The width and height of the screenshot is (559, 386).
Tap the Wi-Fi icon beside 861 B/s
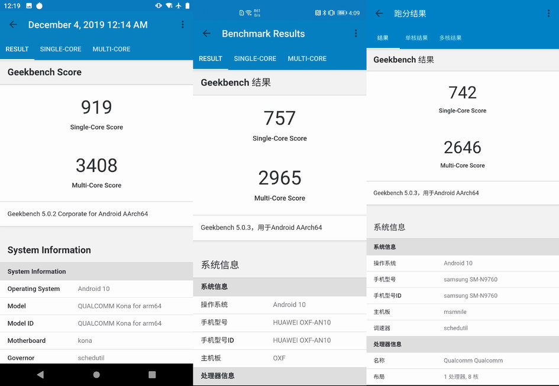coord(248,13)
